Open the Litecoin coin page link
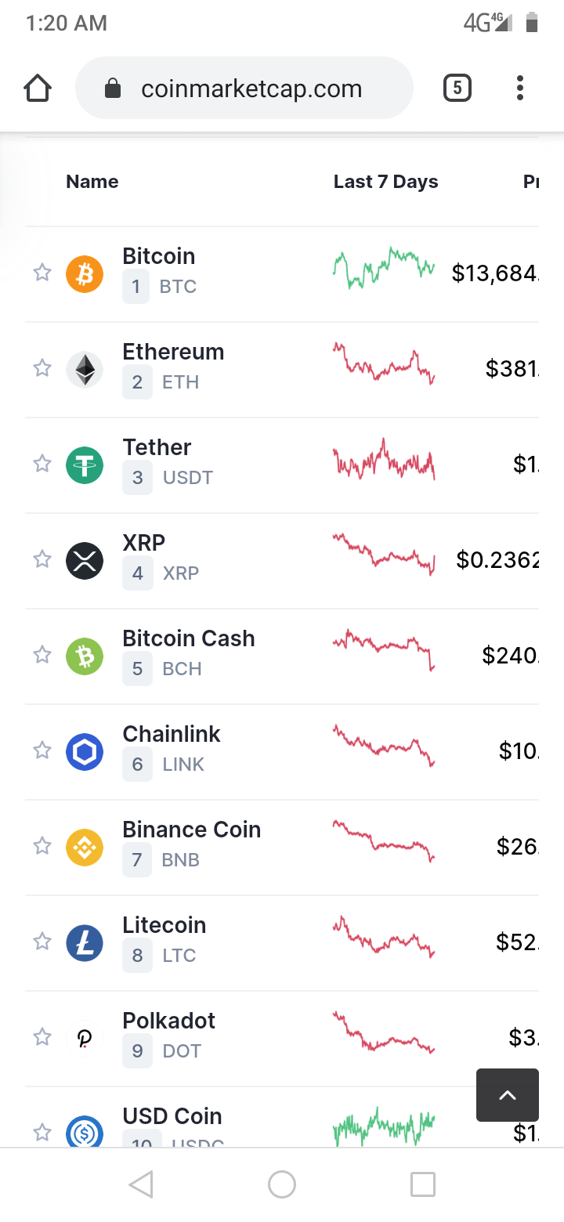 coord(164,926)
